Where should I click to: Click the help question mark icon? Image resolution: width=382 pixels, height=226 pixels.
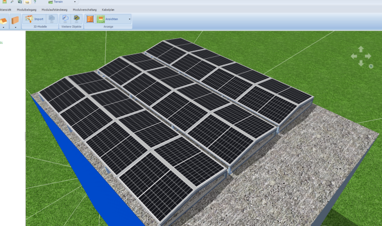(x=35, y=2)
